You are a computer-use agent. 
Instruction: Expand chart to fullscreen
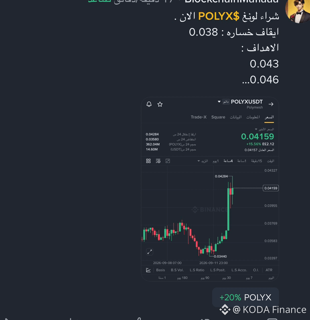[x=150, y=252]
